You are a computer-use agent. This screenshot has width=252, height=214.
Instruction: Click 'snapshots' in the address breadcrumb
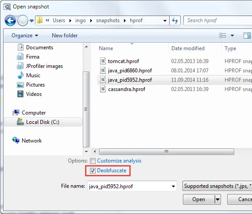coord(108,20)
